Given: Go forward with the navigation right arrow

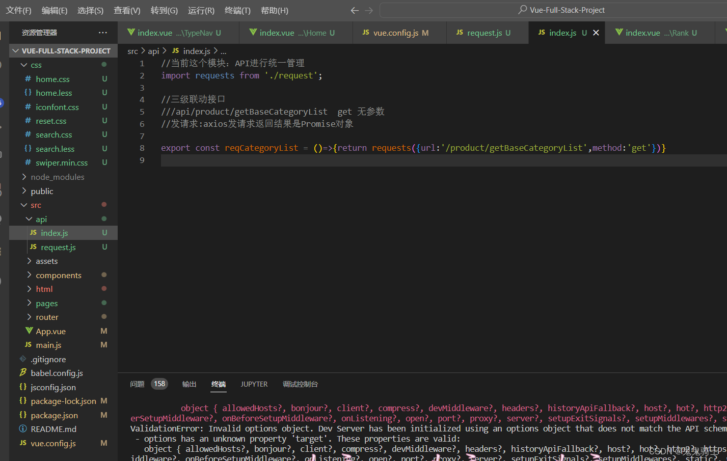Looking at the screenshot, I should (369, 10).
